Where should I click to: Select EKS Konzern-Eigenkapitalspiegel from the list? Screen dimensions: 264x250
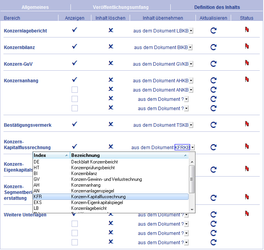111,202
